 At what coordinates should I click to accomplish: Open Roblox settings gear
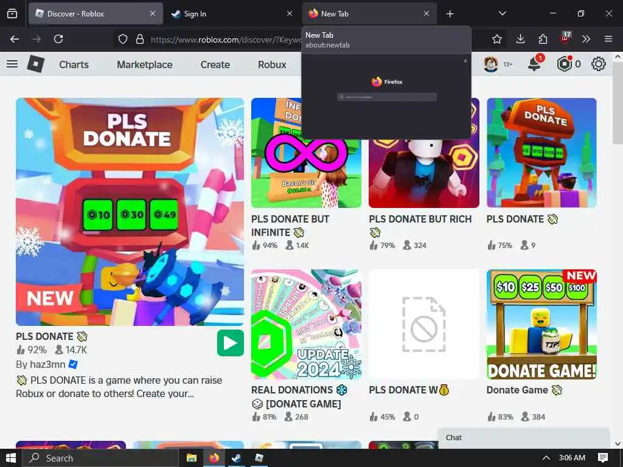tap(599, 64)
